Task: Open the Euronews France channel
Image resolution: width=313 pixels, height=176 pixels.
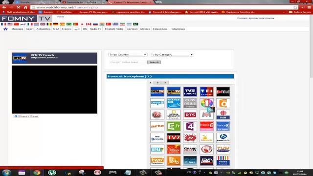Action: 190,103
